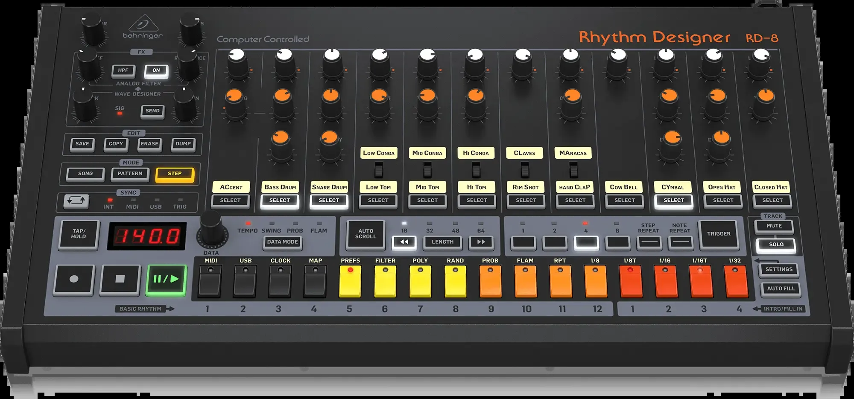Click the Step Repeat dash button

[649, 242]
